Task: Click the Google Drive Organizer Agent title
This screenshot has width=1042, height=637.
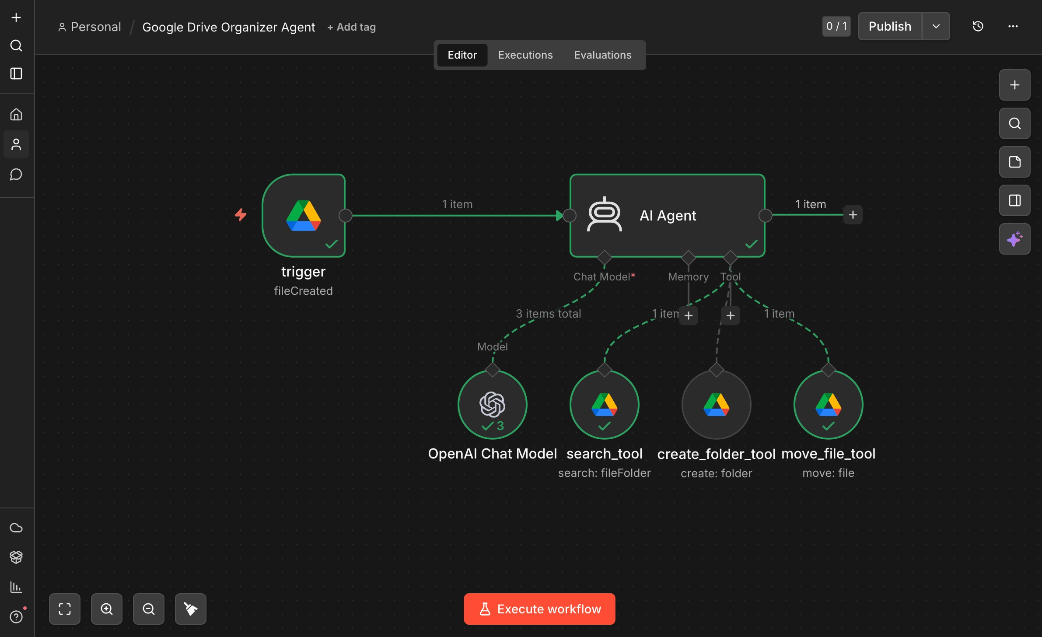Action: 229,27
